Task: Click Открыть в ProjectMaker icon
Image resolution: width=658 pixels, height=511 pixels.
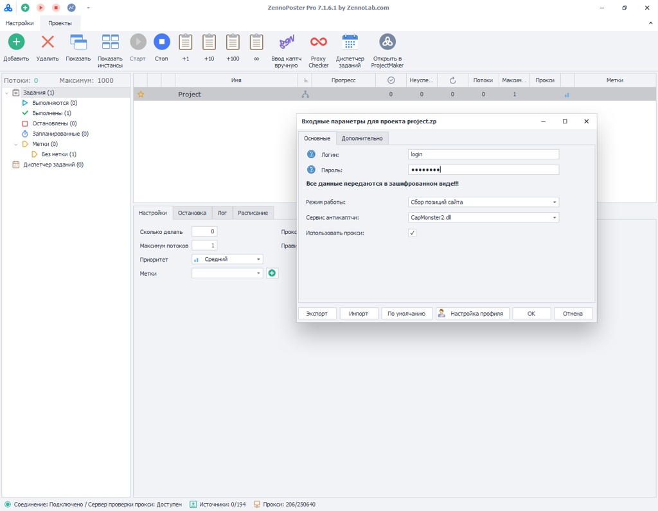Action: click(x=387, y=42)
